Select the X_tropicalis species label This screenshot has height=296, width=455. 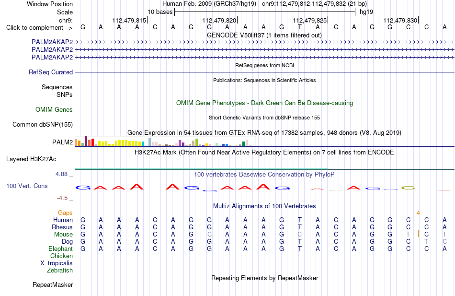point(57,263)
